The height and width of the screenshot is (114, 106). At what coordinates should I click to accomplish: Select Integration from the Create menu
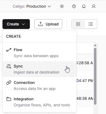click(x=39, y=102)
